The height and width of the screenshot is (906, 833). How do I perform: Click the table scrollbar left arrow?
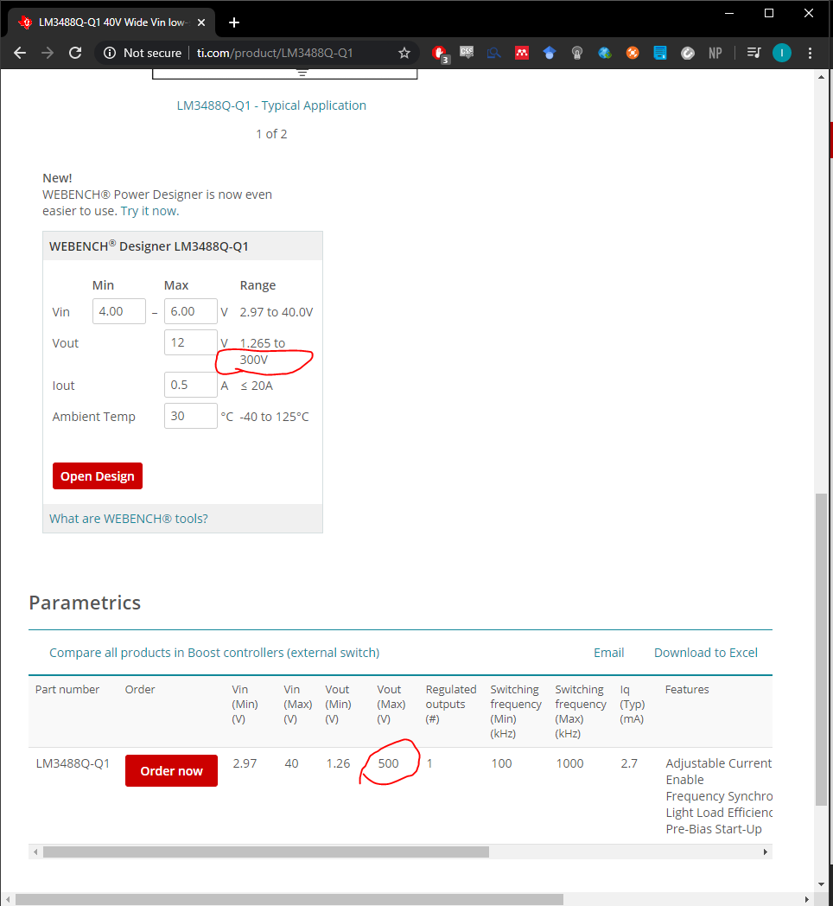pyautogui.click(x=35, y=852)
